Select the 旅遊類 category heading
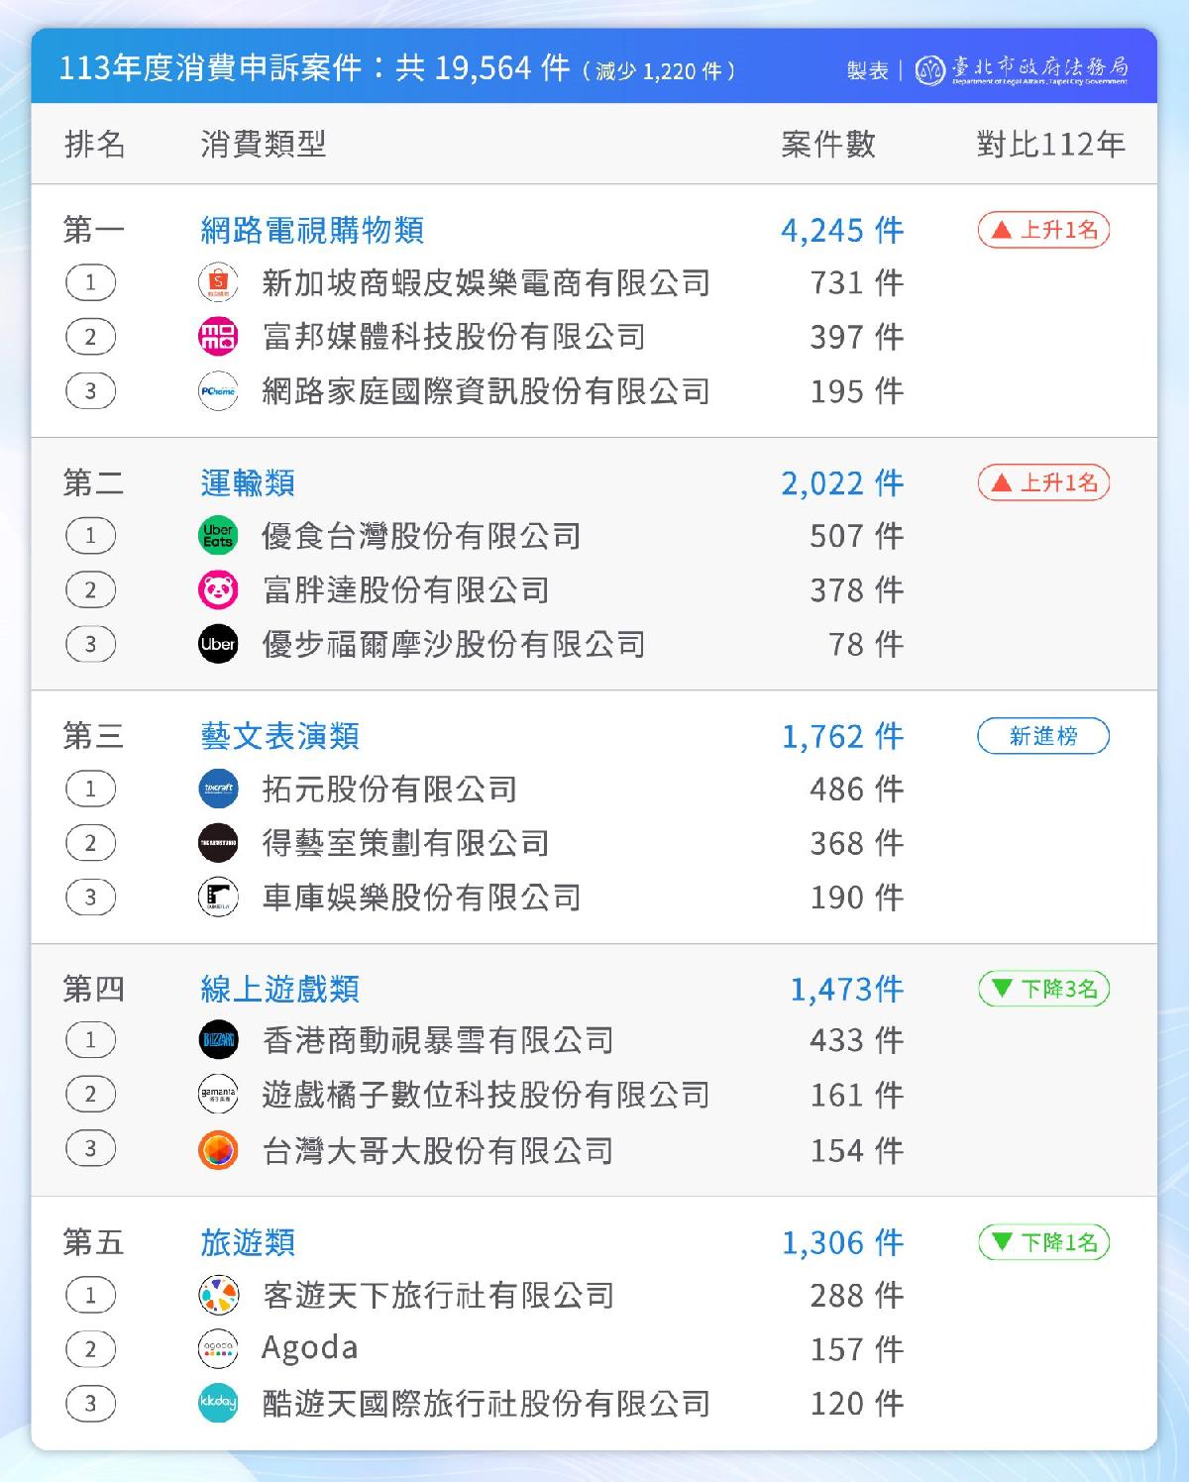 point(248,1242)
